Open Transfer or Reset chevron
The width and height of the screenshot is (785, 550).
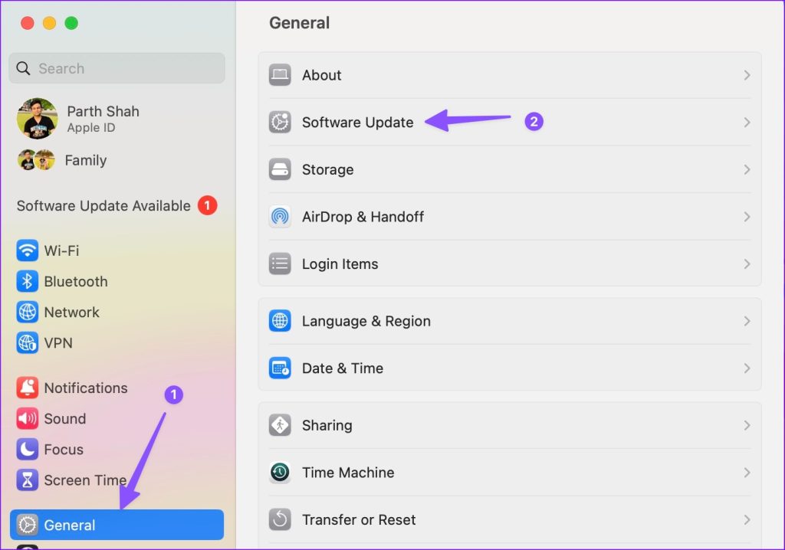(747, 519)
